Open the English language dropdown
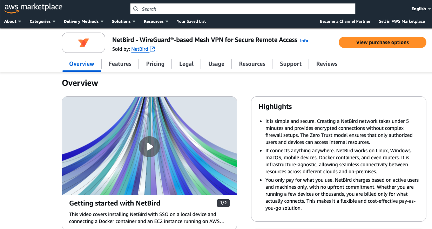Screen dimensions: 432x229 (x=419, y=8)
